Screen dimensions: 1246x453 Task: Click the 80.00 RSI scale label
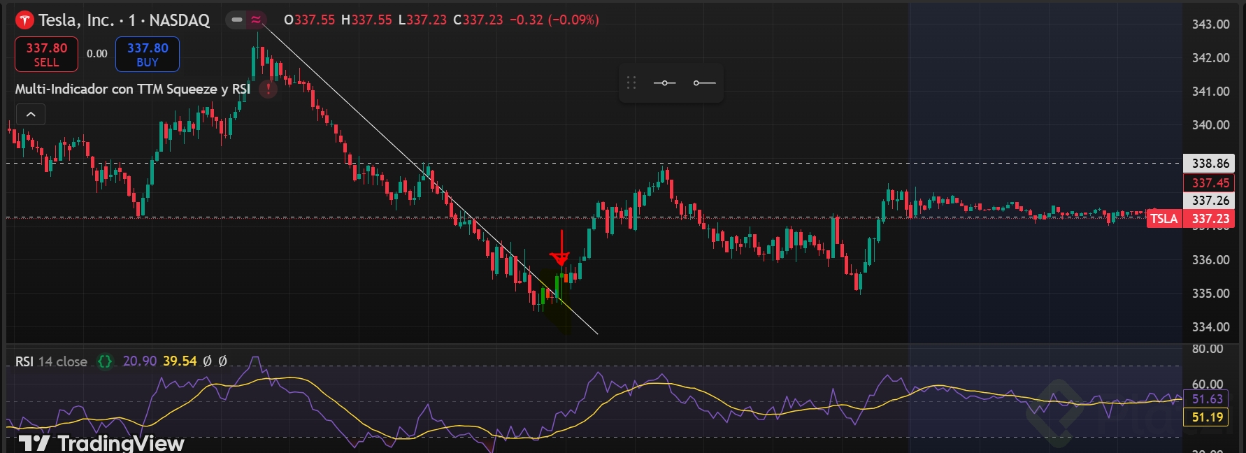pyautogui.click(x=1208, y=349)
